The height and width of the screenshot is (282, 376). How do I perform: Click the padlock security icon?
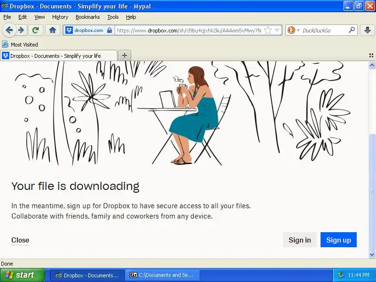pyautogui.click(x=110, y=30)
